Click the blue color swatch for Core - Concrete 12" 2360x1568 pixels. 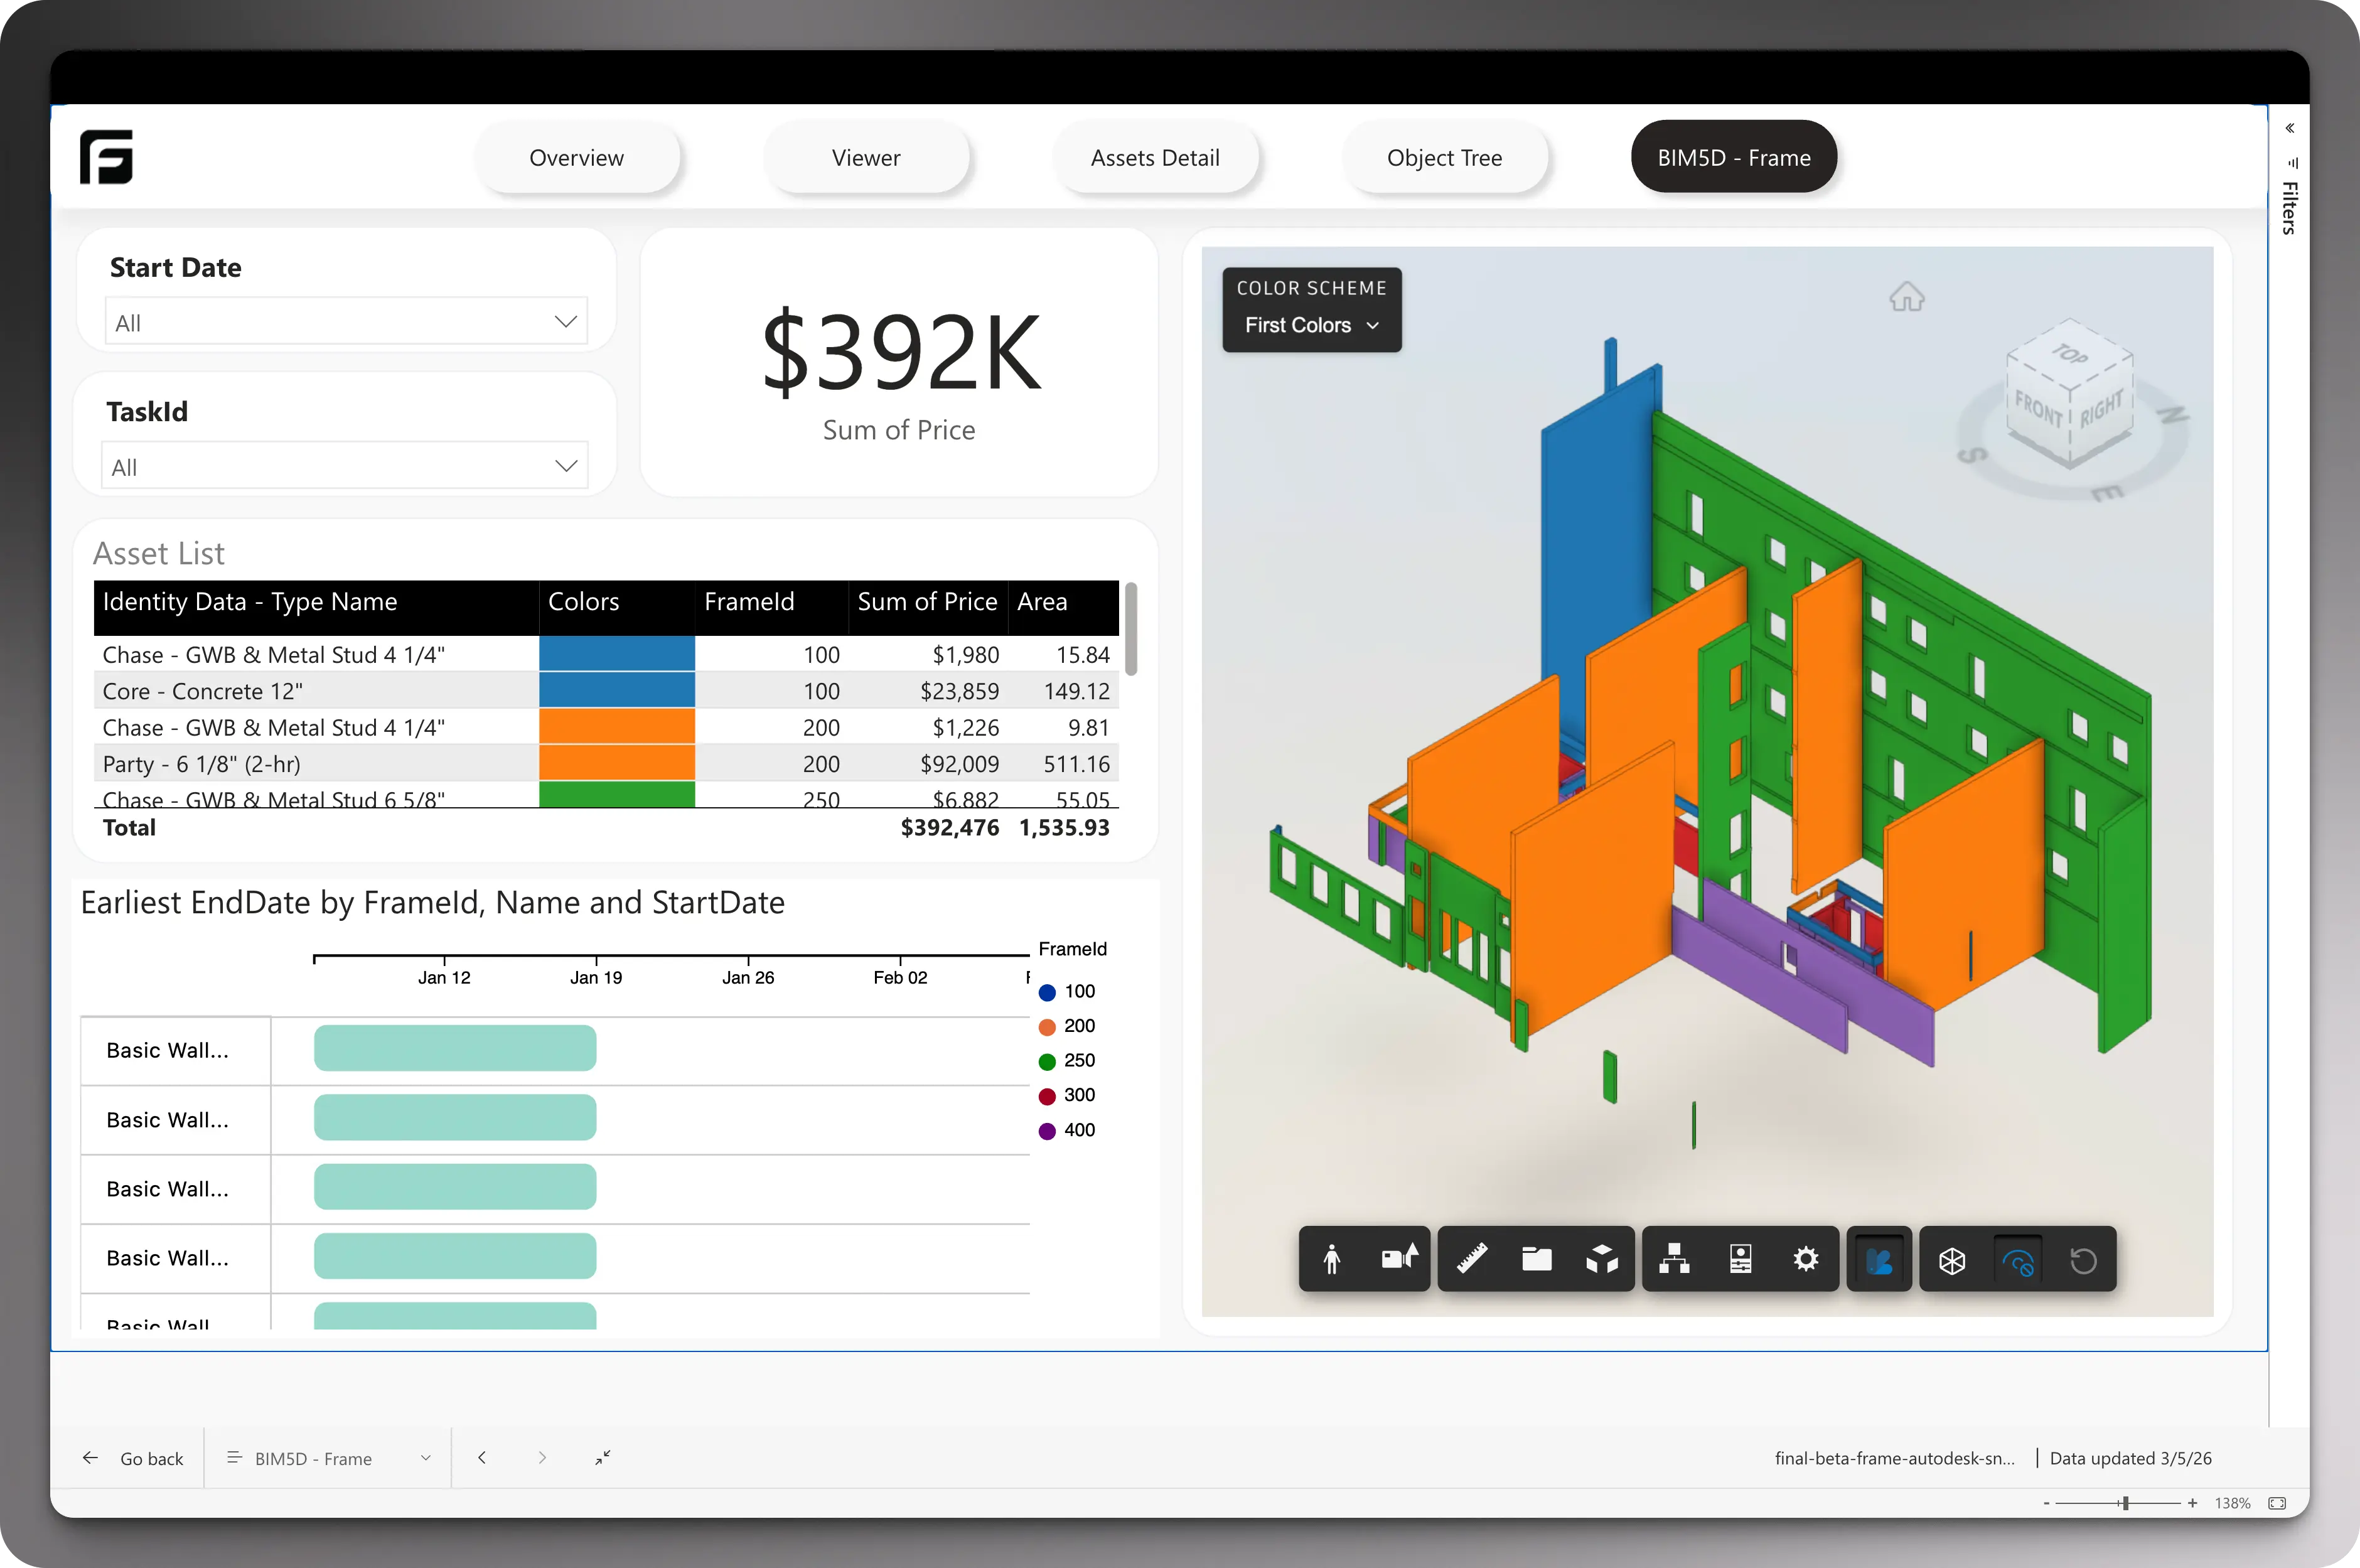616,690
